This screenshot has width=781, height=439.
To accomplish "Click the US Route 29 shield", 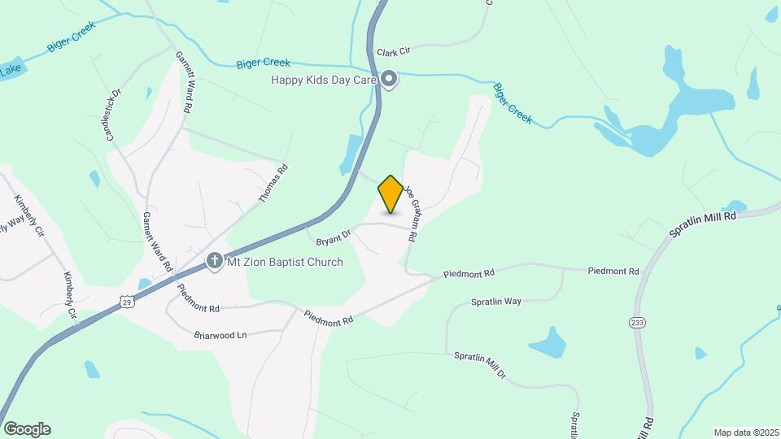I will tap(128, 301).
